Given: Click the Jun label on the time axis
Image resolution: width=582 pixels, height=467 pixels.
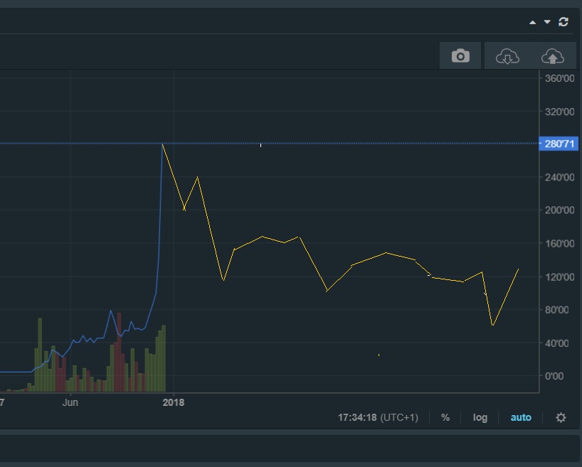Looking at the screenshot, I should (70, 402).
